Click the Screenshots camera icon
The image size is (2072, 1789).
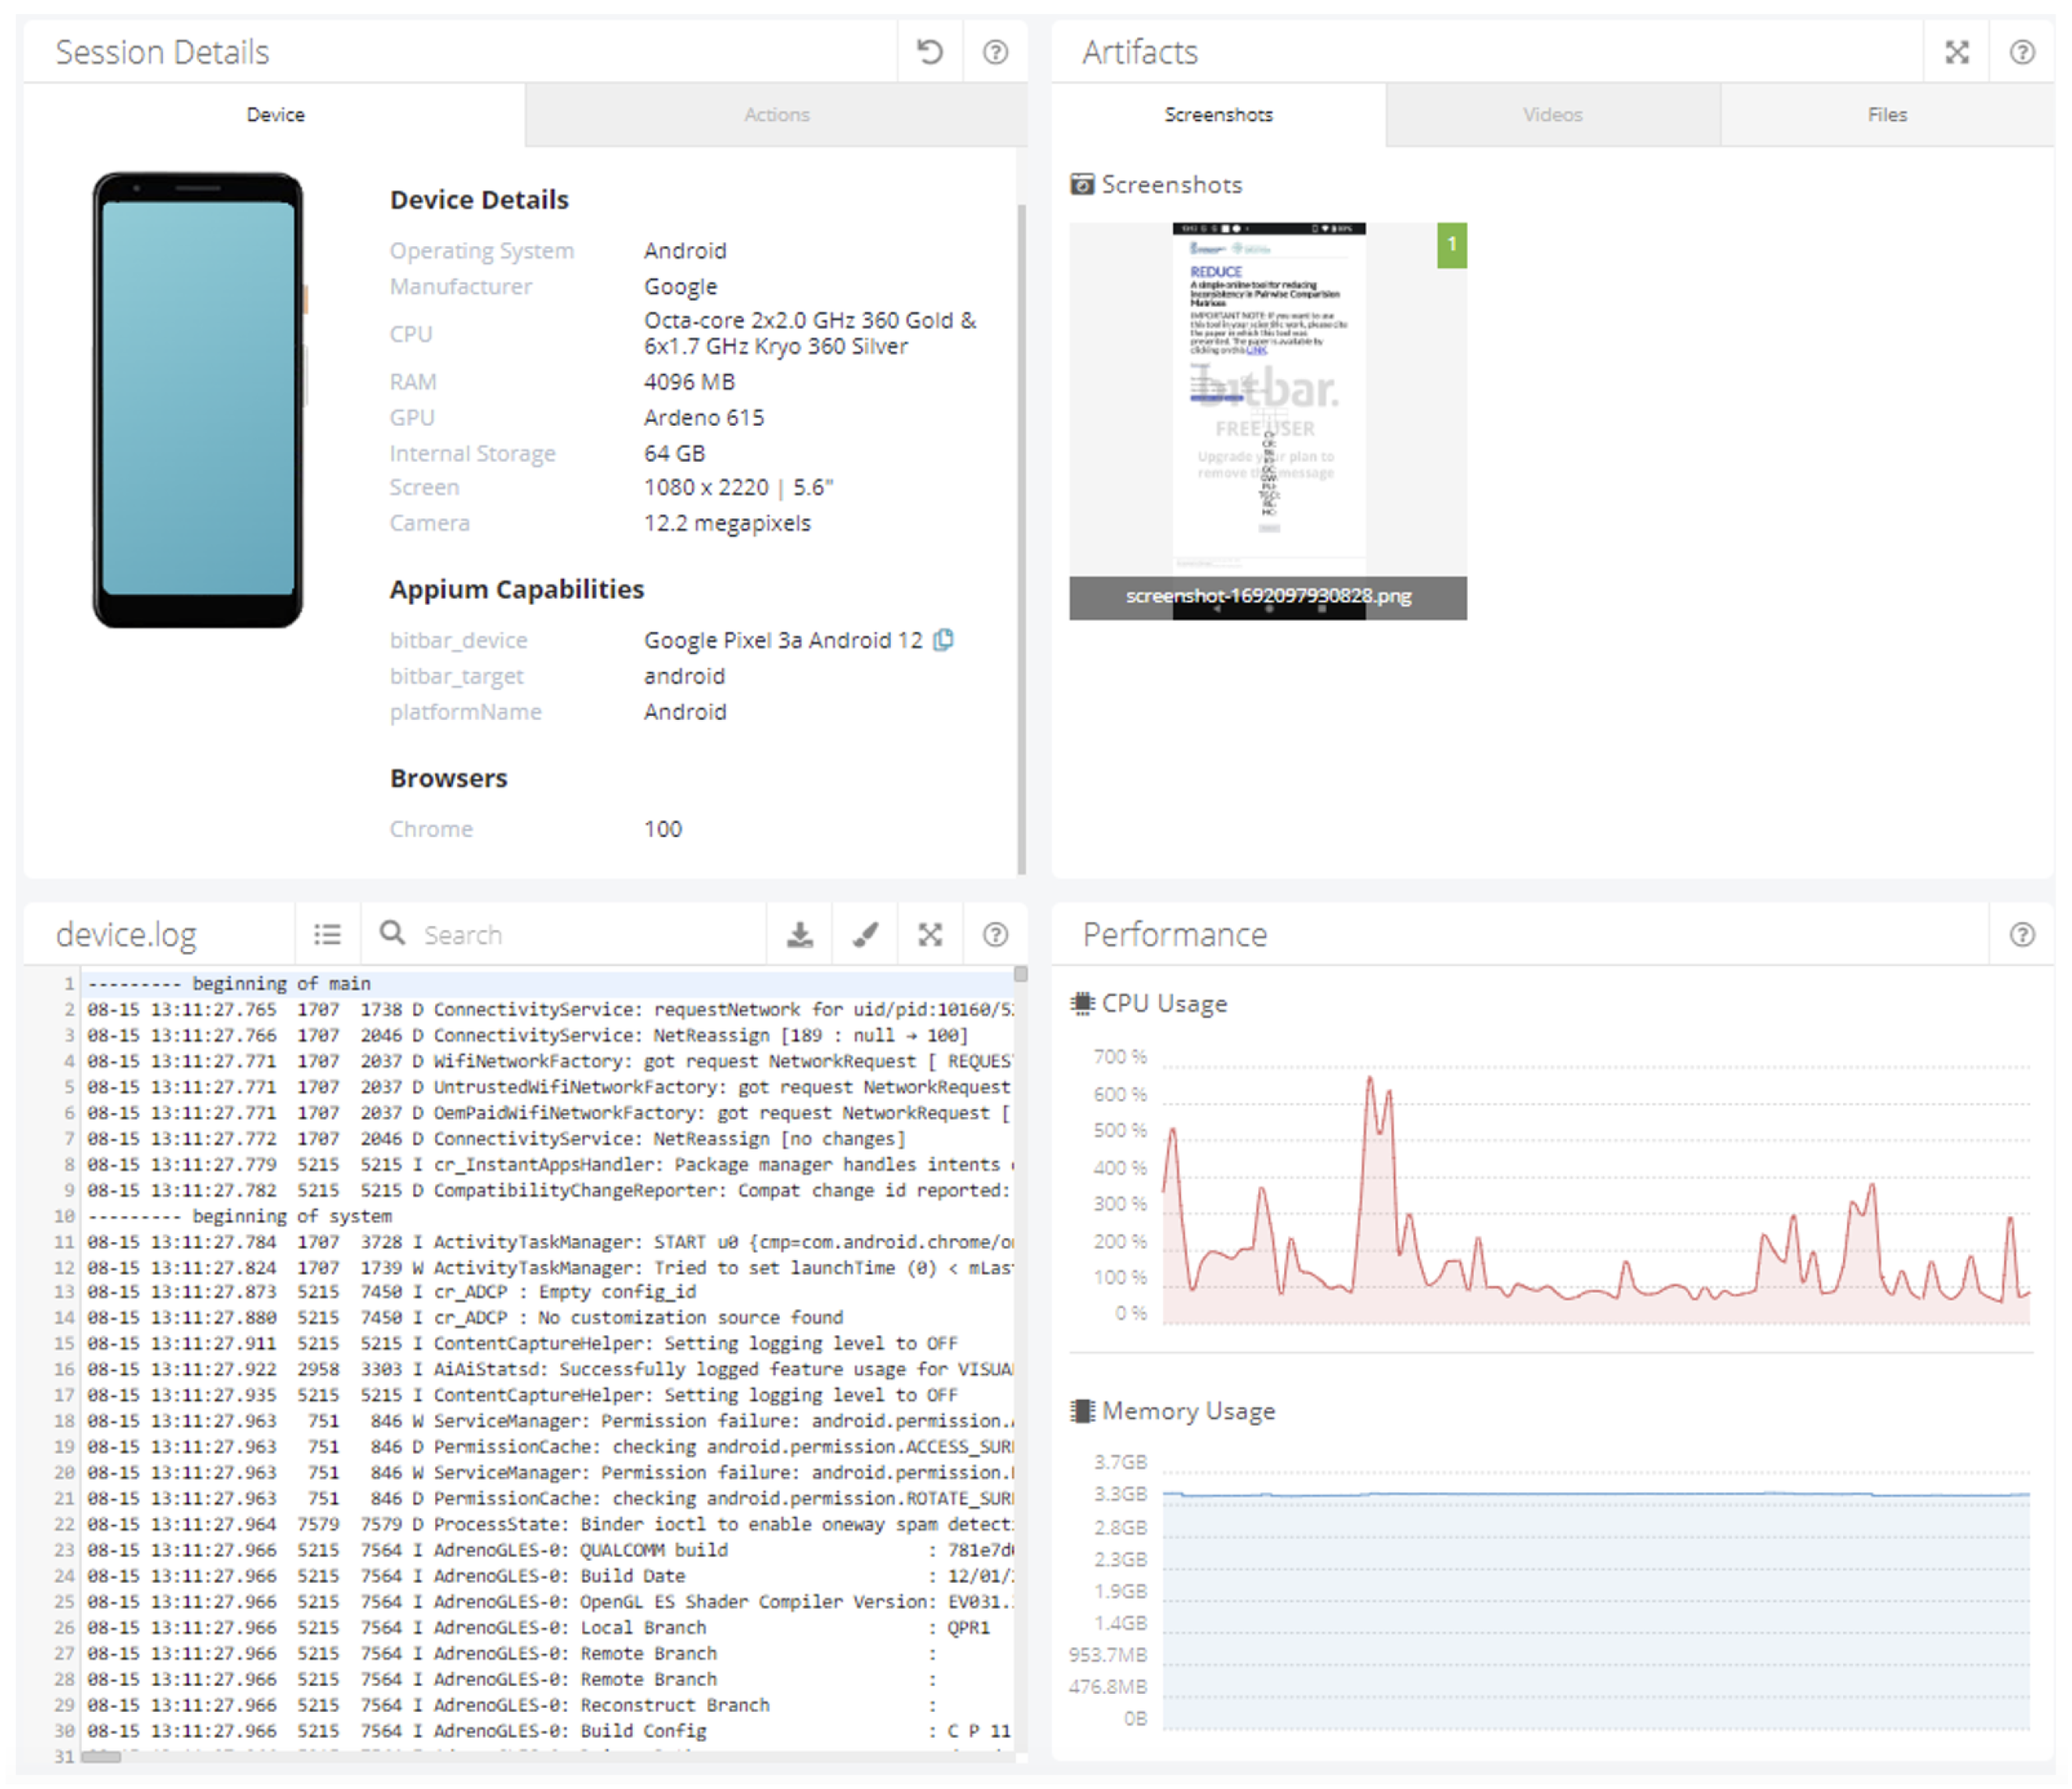click(1082, 184)
